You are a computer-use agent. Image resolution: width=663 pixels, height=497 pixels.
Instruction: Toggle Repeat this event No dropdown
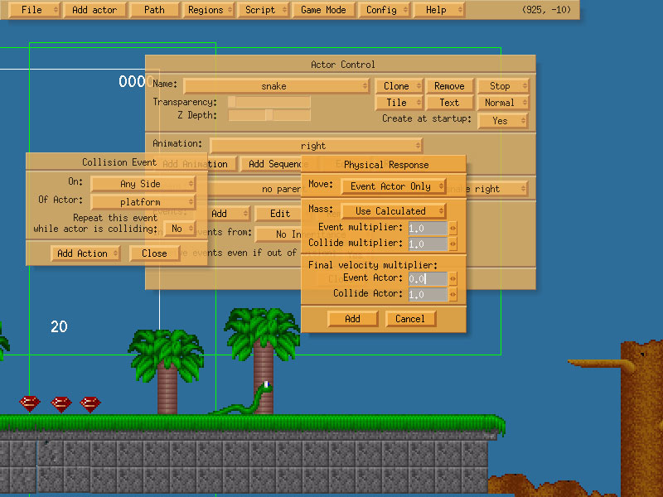pyautogui.click(x=179, y=229)
